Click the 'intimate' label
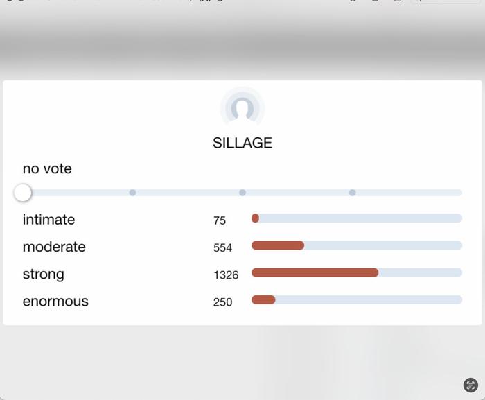The image size is (485, 400). pyautogui.click(x=48, y=220)
